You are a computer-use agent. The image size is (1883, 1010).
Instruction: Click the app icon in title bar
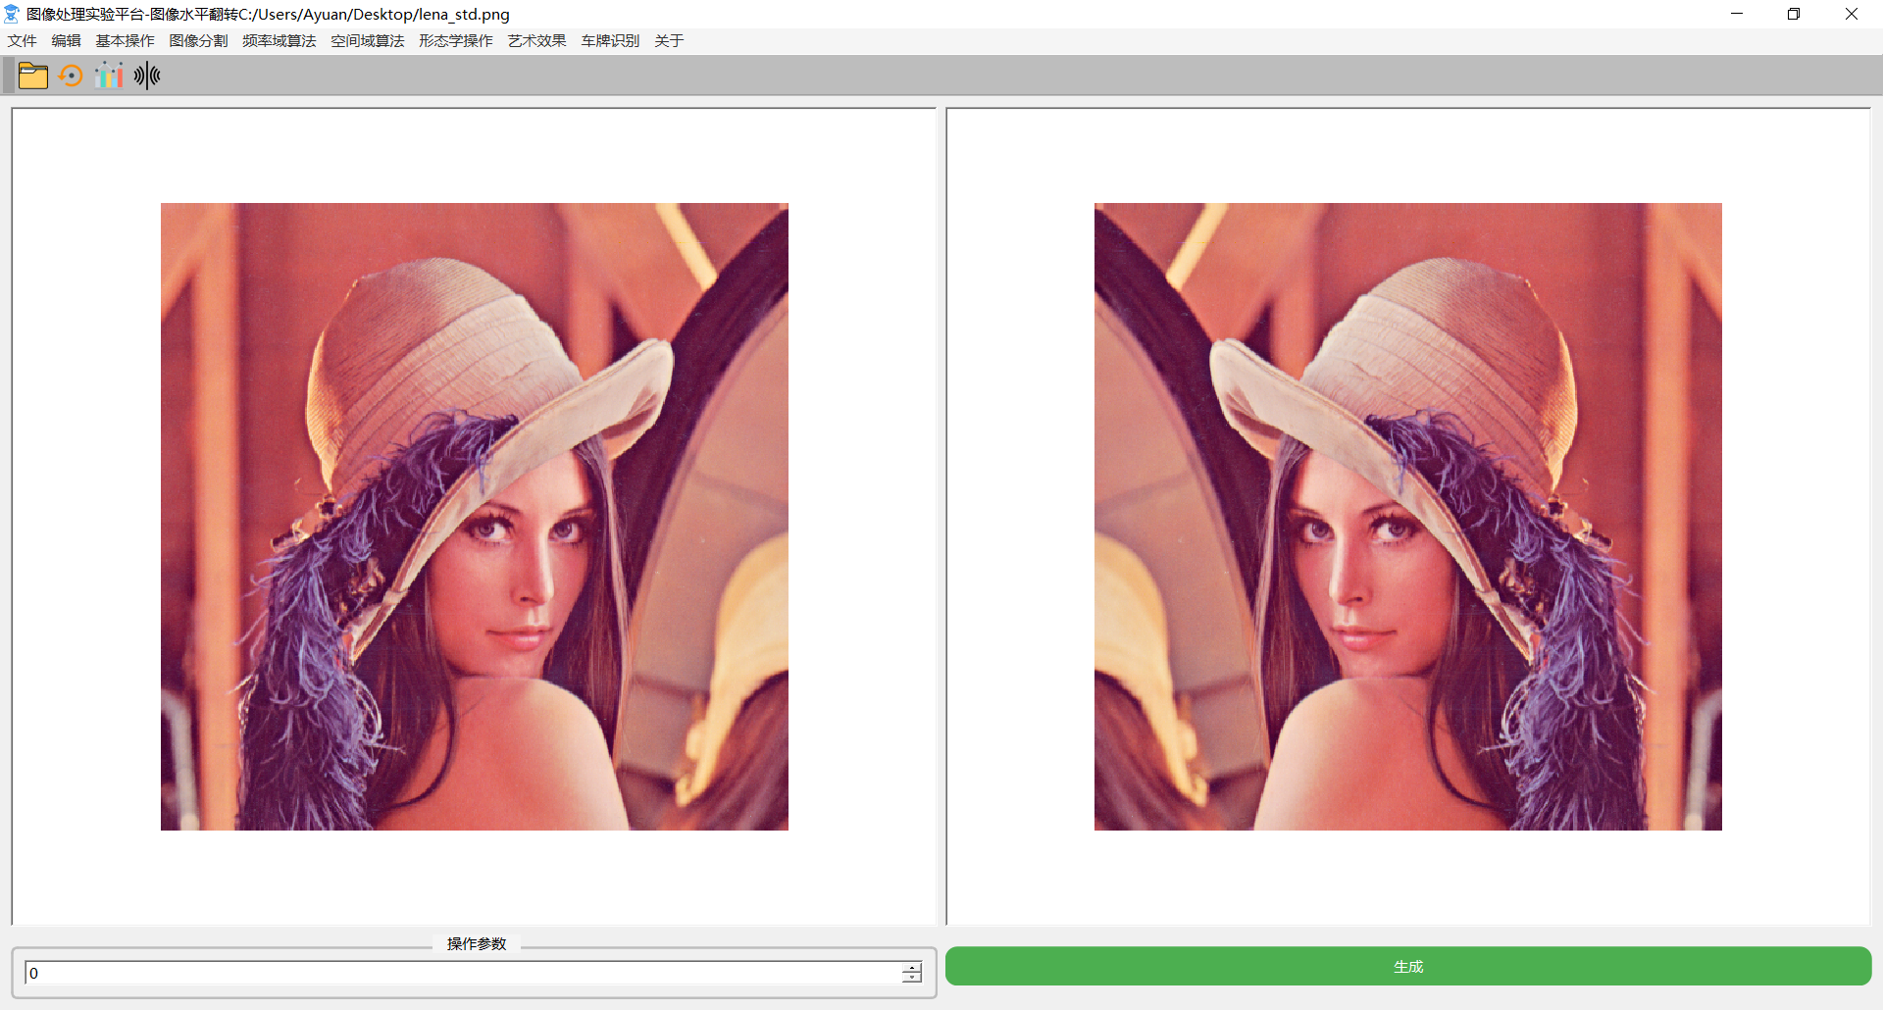click(x=12, y=14)
